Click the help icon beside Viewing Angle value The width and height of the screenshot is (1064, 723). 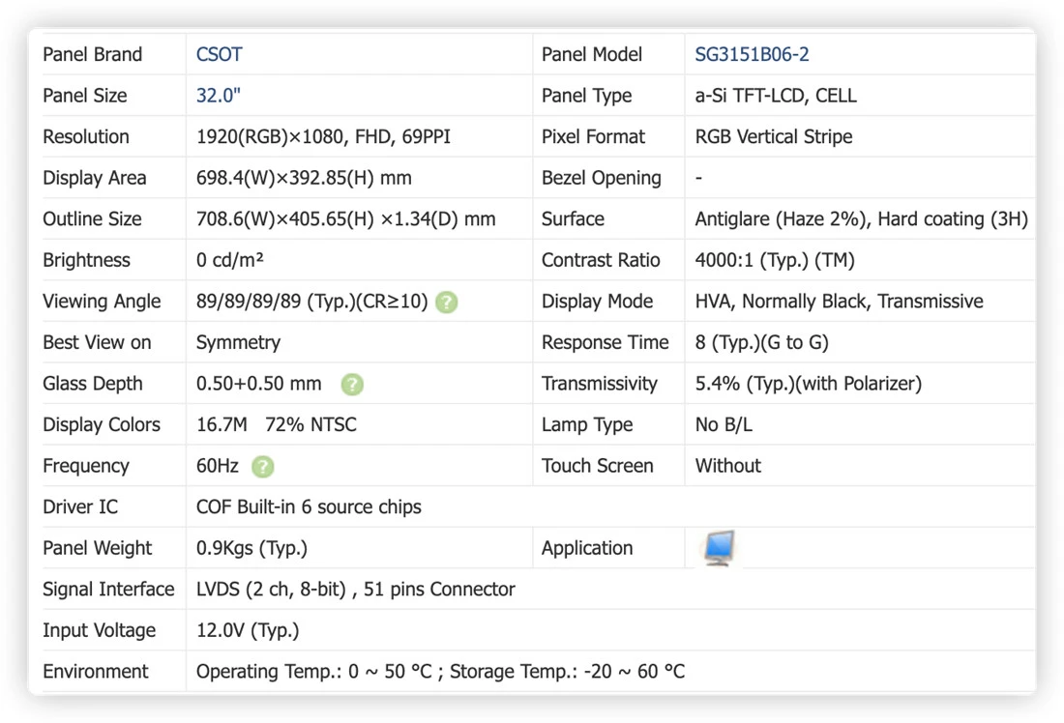(447, 302)
